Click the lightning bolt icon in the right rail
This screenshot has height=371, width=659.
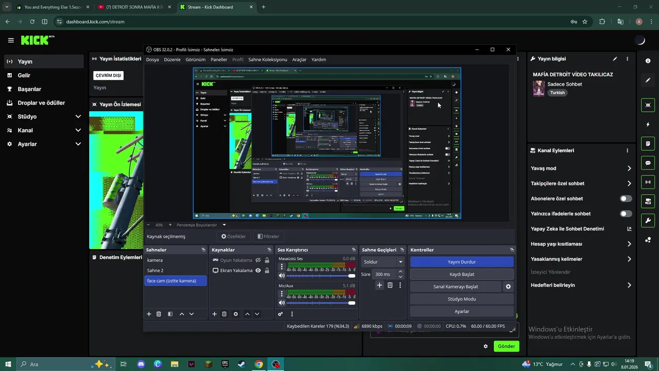click(x=648, y=124)
